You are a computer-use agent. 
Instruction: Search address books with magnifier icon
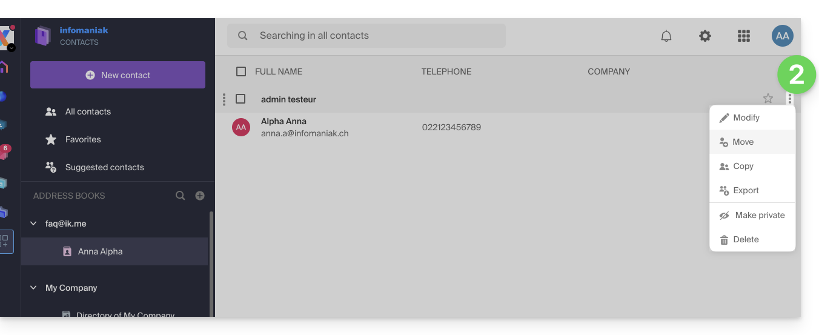coord(181,196)
